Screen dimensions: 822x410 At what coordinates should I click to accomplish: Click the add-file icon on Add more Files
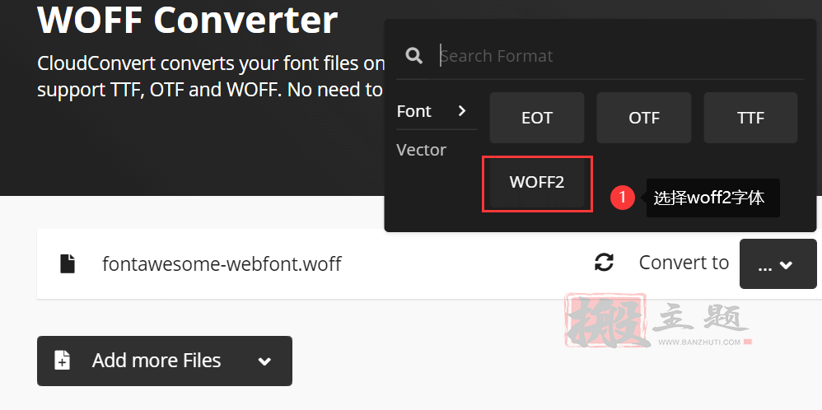coord(63,361)
